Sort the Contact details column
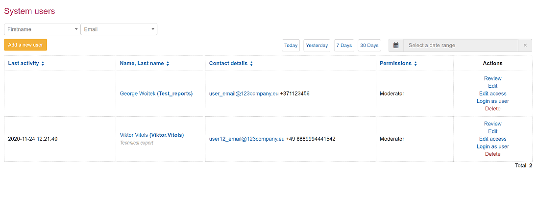 click(x=251, y=64)
